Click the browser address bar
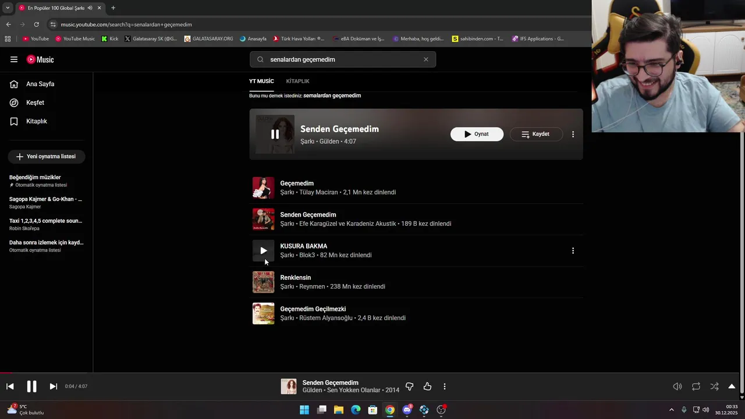 coord(314,24)
